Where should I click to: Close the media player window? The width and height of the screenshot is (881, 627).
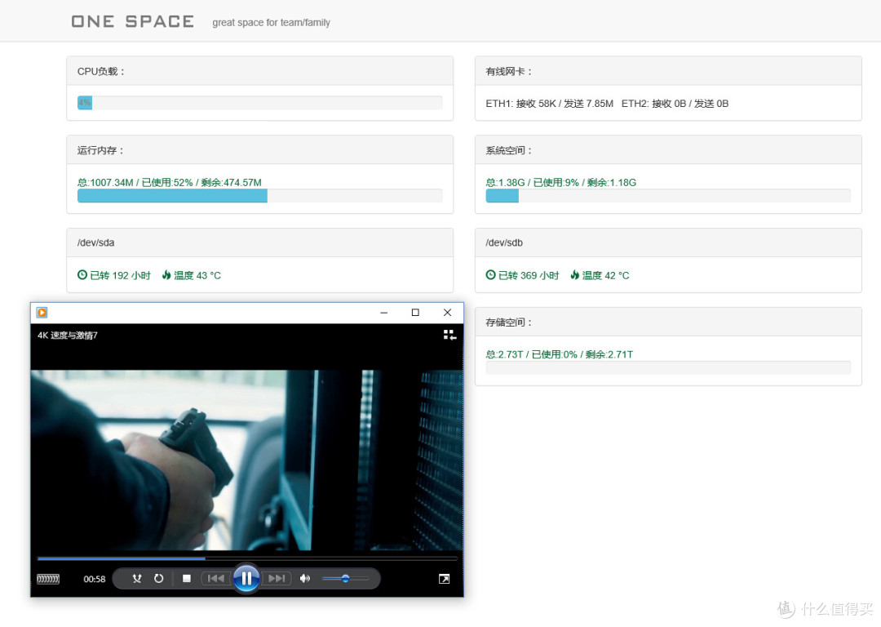447,313
